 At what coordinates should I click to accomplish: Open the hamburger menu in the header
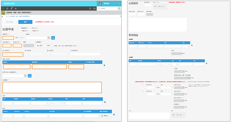point(3,9)
